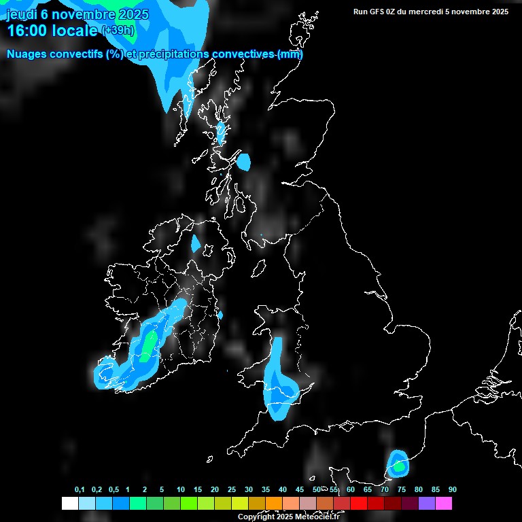Click the green precipitation core over southwest Ireland
Screen dimensions: 522x522
tap(149, 343)
